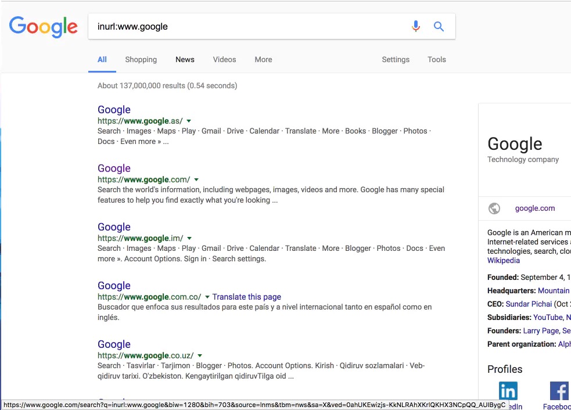Open the LinkedIn profile icon
This screenshot has width=571, height=410.
point(508,391)
